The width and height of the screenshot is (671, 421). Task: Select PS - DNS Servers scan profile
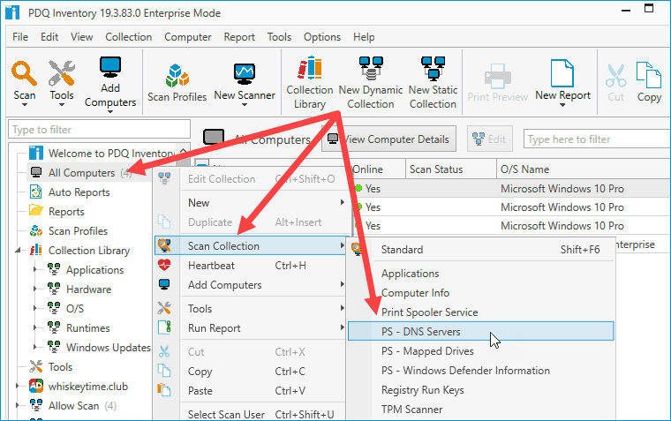[x=480, y=331]
